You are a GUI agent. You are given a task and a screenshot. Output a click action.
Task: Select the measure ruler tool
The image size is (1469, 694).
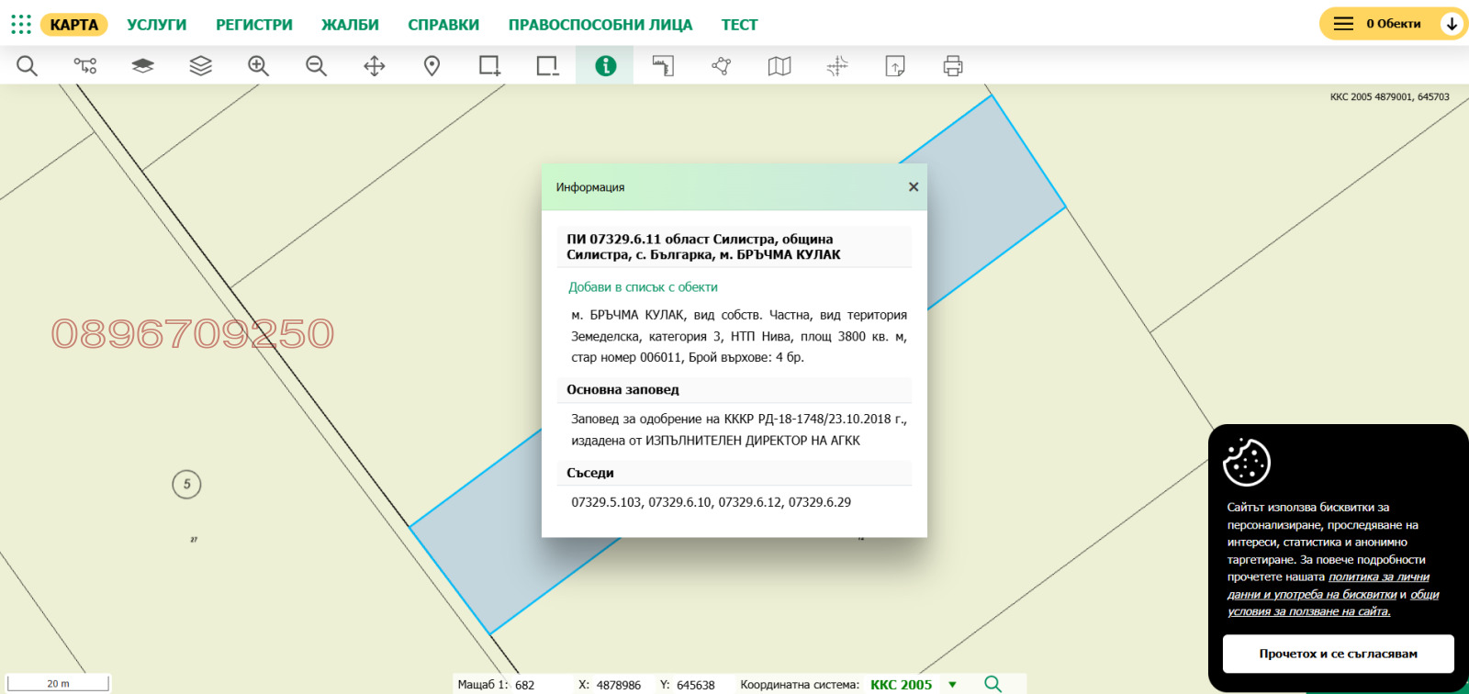pos(663,66)
